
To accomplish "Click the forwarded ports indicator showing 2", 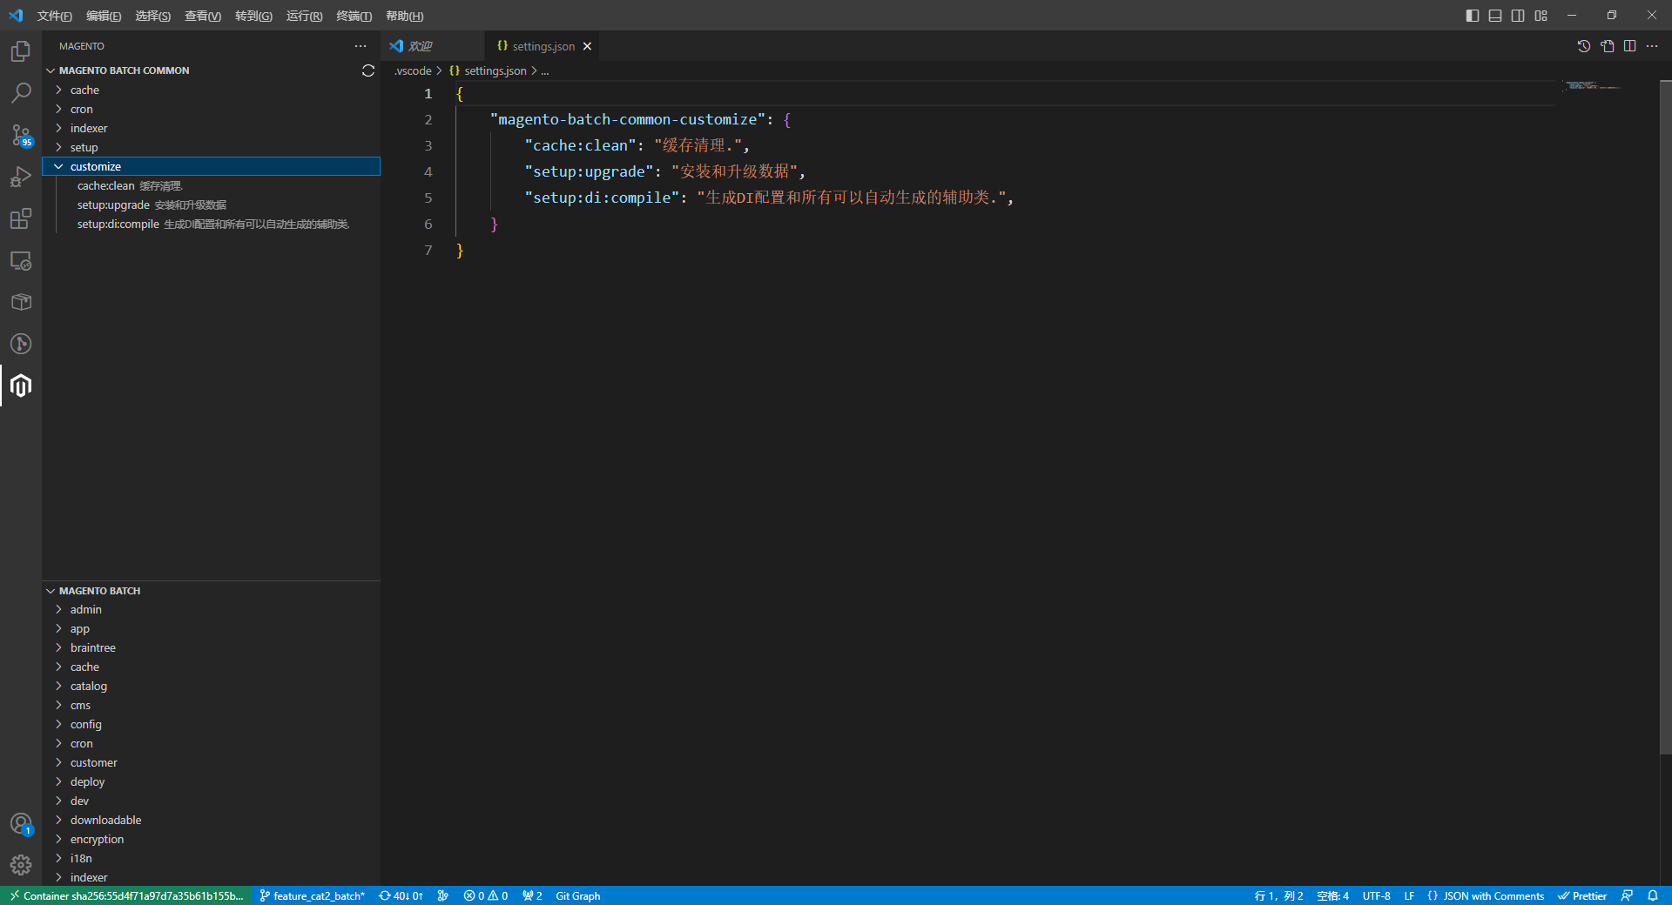I will point(532,895).
